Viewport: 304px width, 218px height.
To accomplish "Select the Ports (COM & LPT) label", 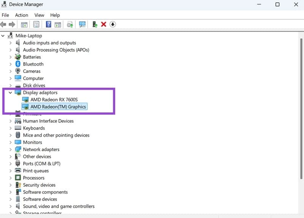I will [x=42, y=164].
